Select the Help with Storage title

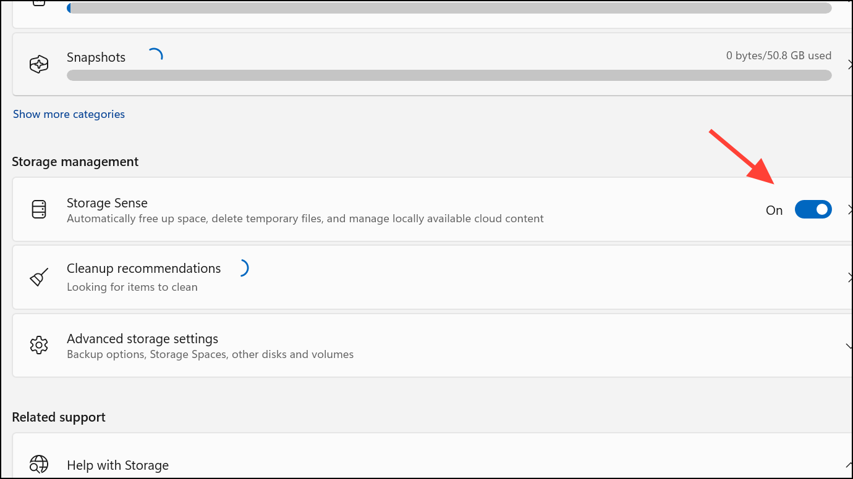117,465
